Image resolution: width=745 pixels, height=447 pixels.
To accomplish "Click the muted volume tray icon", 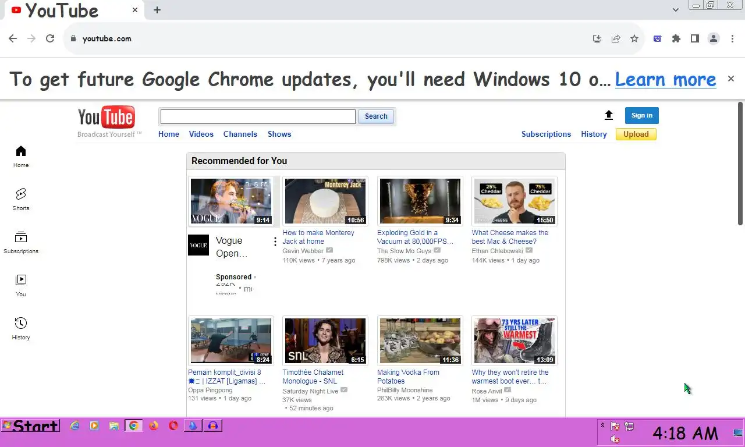I will click(615, 439).
